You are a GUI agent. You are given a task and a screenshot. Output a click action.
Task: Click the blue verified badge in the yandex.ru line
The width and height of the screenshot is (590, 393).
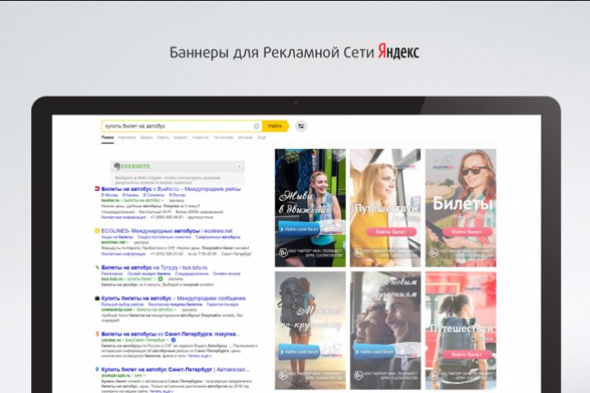[173, 340]
